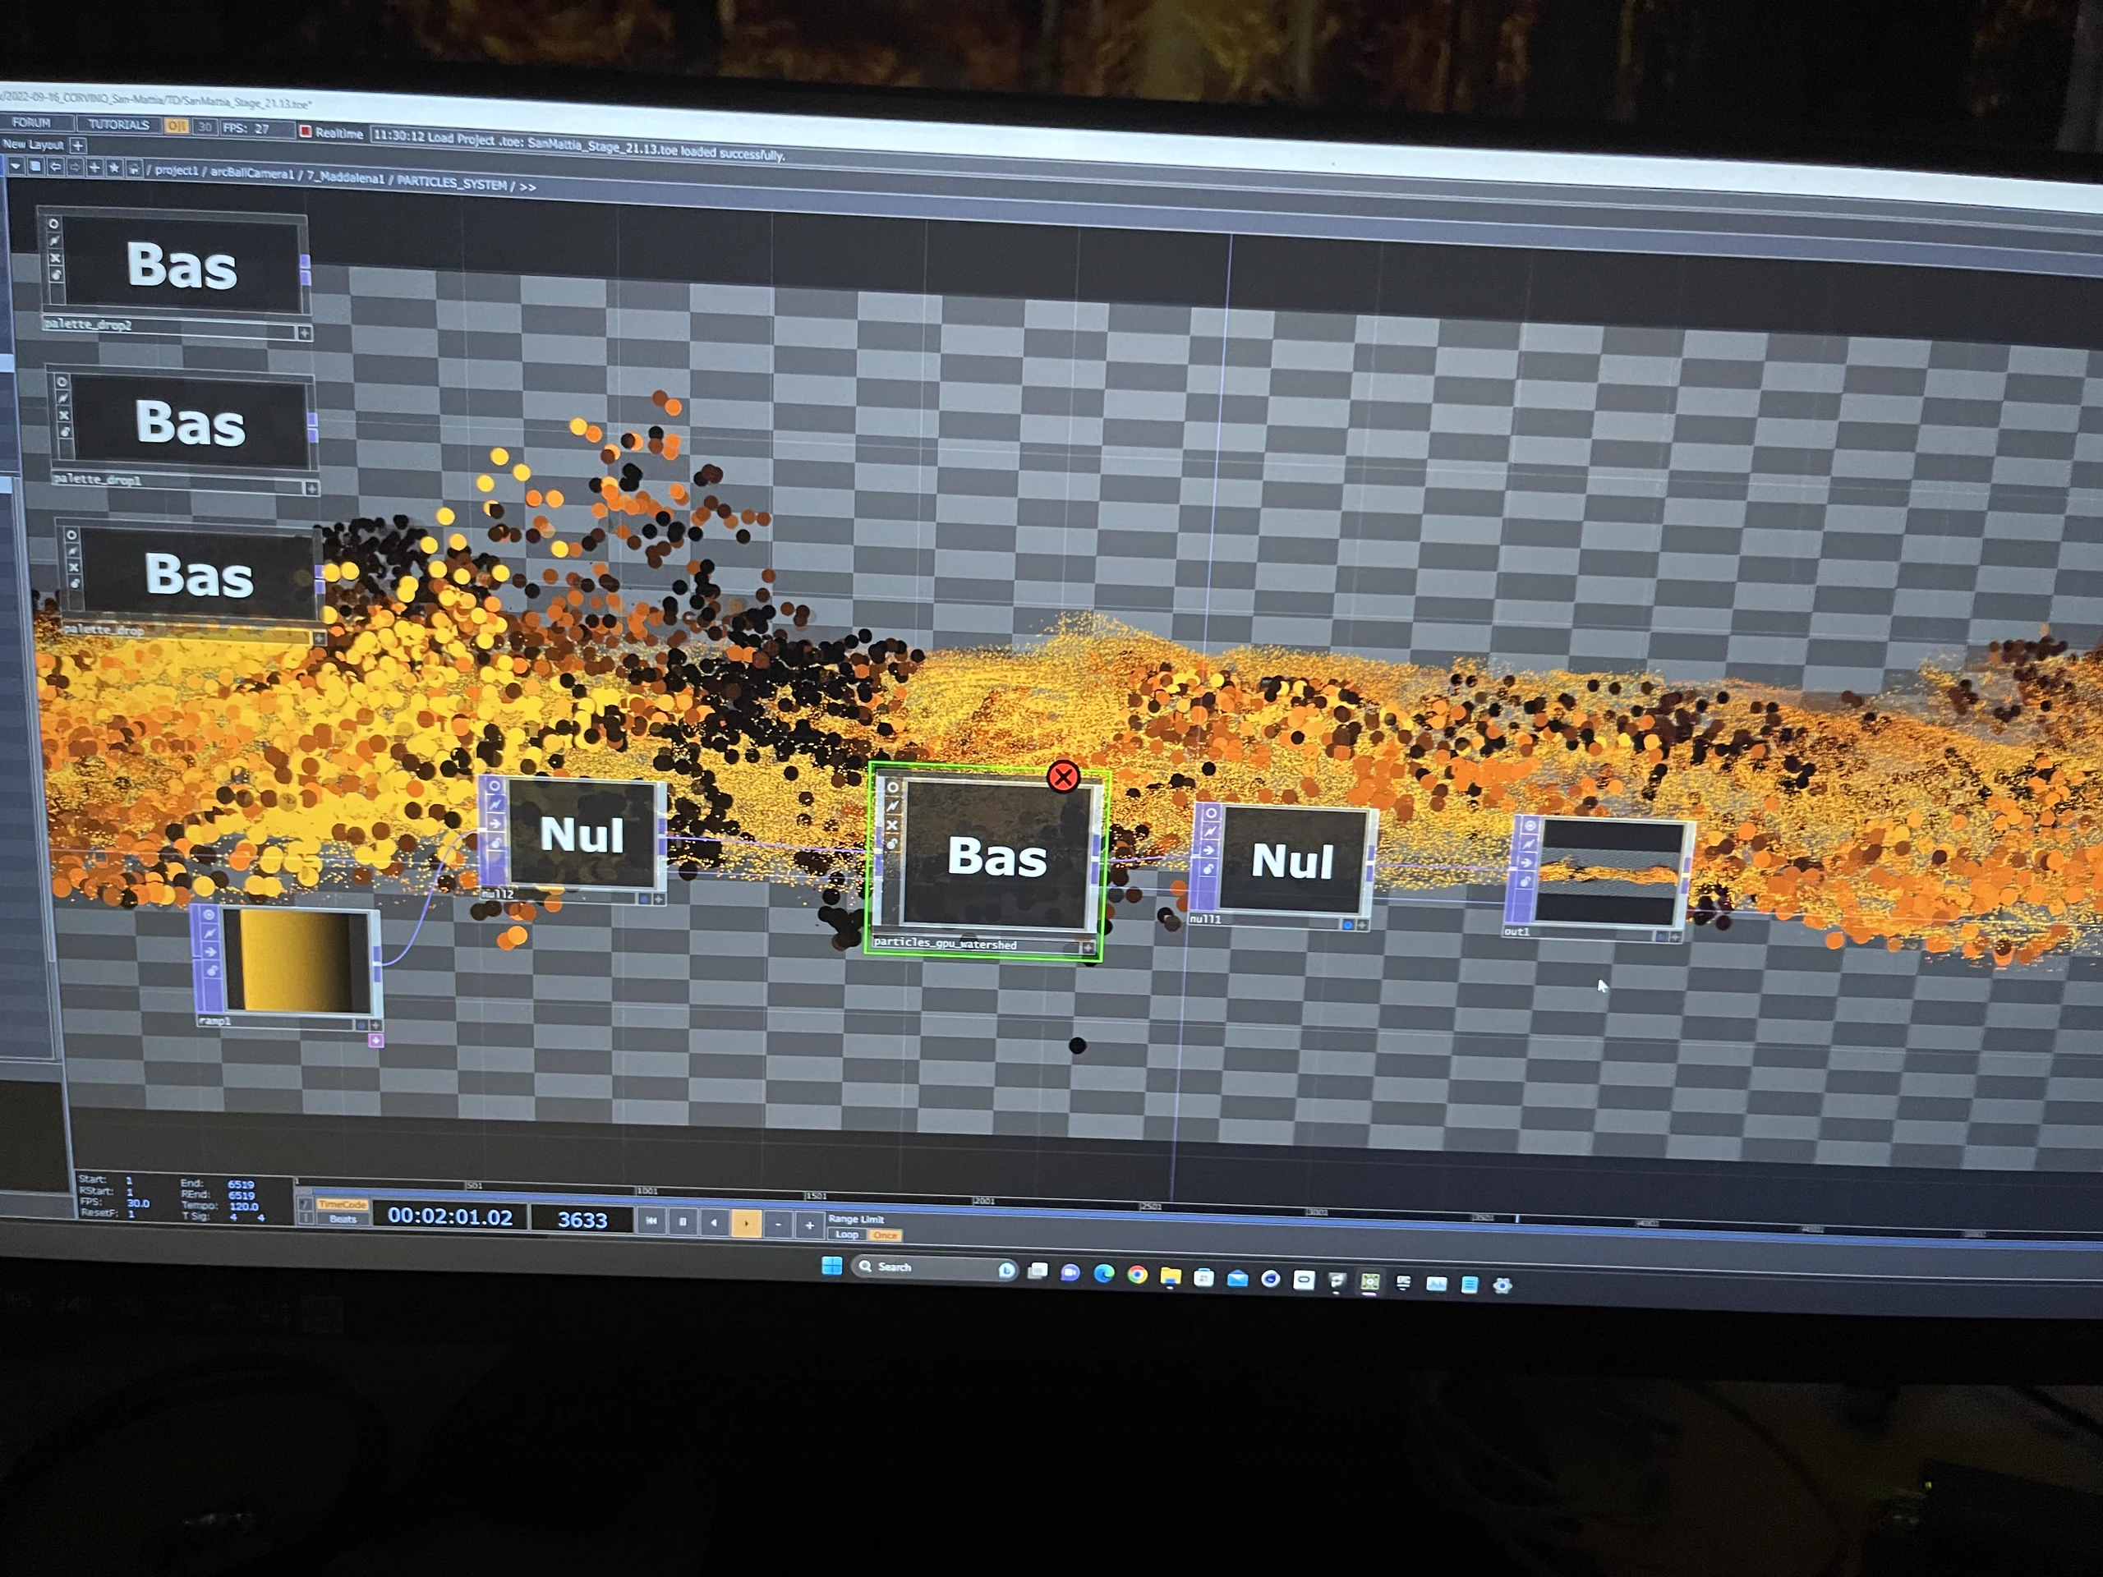Pause the timeline playback
The height and width of the screenshot is (1577, 2103).
tap(683, 1222)
